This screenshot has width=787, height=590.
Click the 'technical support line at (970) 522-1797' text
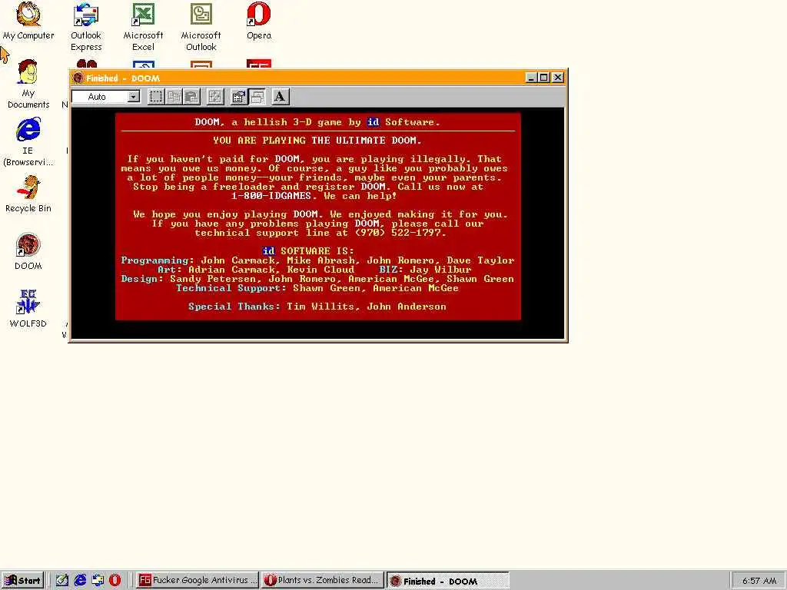[x=320, y=233]
